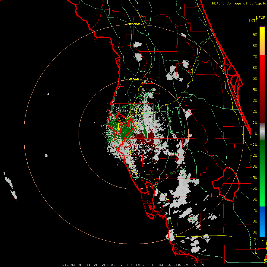Screen dimensions: 267x267
Task: Click the -40 value on velocity scale
Action: (x=254, y=177)
